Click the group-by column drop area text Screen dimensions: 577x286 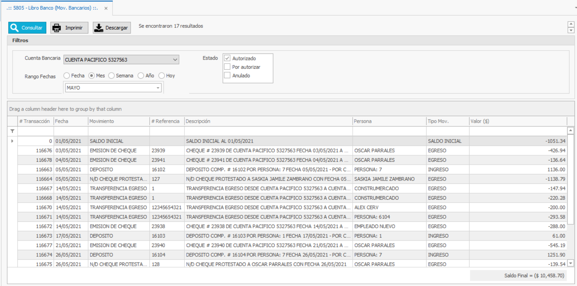point(65,109)
